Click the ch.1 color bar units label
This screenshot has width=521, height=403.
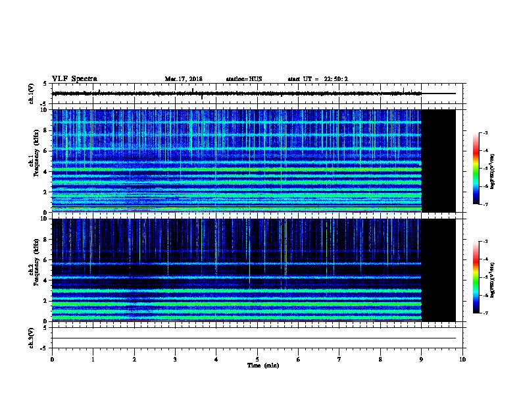[493, 171]
